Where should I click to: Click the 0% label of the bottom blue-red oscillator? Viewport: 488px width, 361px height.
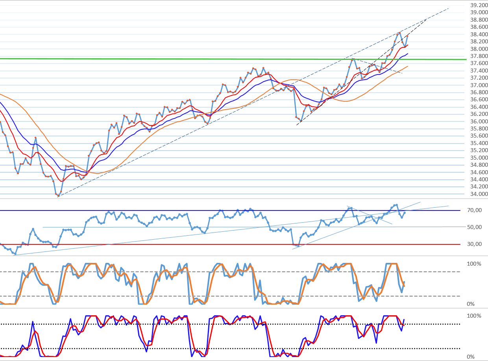point(471,357)
